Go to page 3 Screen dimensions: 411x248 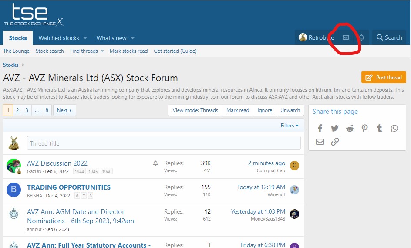(x=27, y=110)
